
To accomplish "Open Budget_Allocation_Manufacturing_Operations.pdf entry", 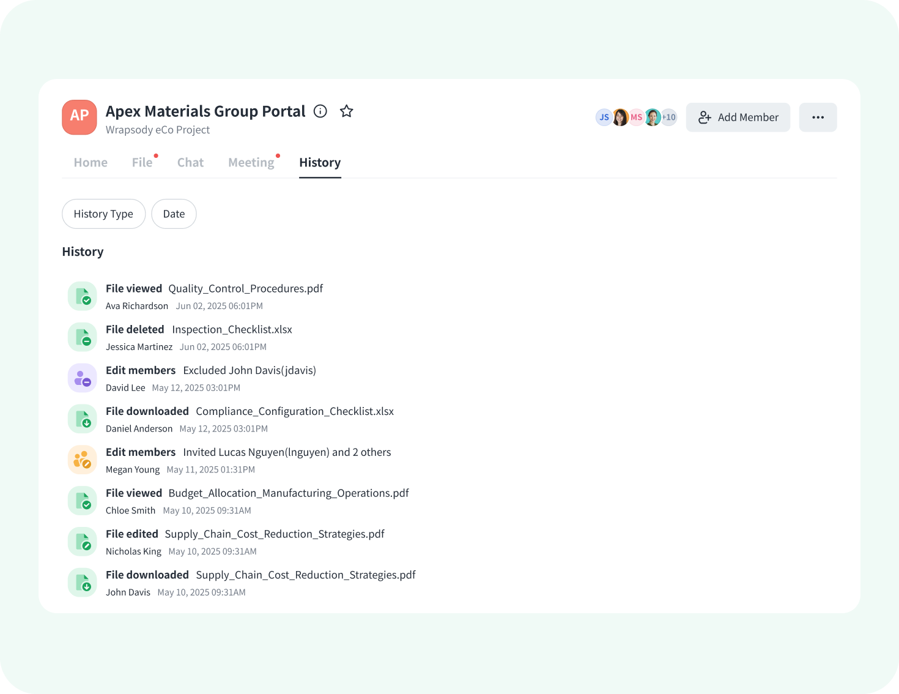I will click(x=289, y=493).
